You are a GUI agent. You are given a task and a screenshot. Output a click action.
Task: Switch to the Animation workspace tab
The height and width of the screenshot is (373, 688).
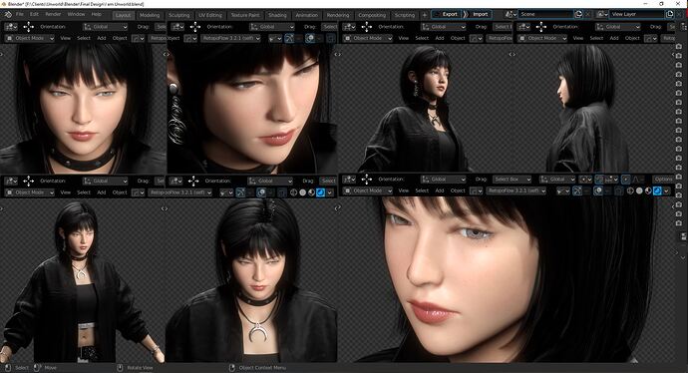(x=307, y=15)
